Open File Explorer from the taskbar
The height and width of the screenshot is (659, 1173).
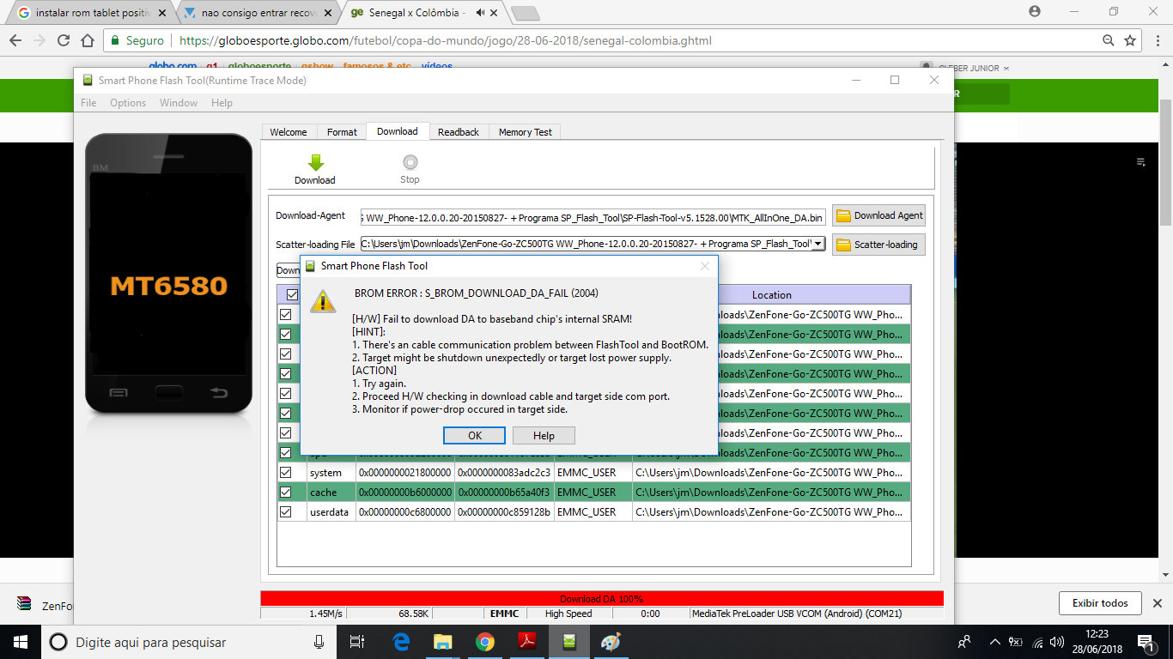coord(443,642)
